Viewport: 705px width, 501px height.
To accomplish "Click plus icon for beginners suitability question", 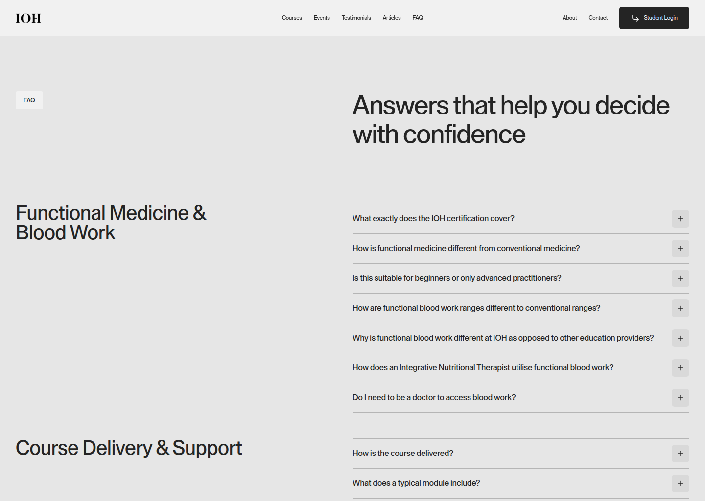I will pos(680,278).
